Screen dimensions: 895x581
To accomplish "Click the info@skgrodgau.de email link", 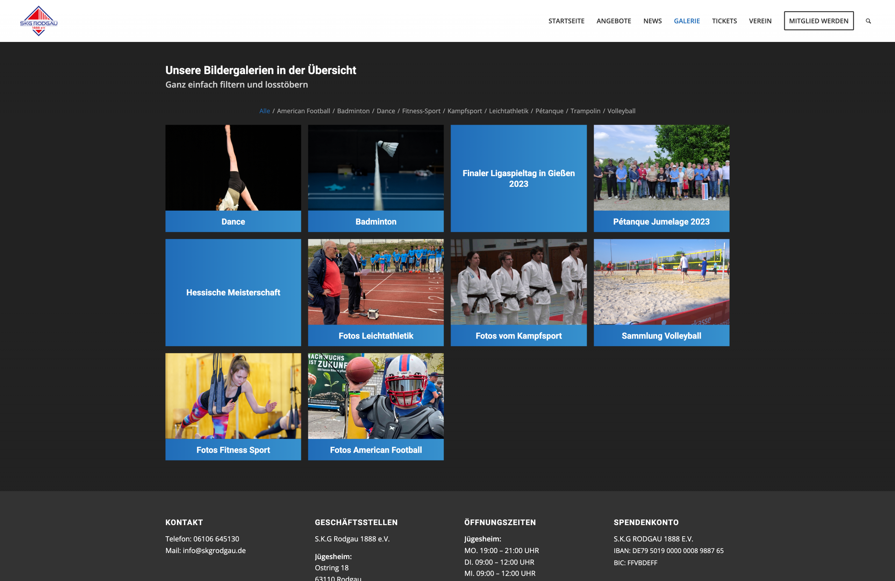I will click(214, 550).
